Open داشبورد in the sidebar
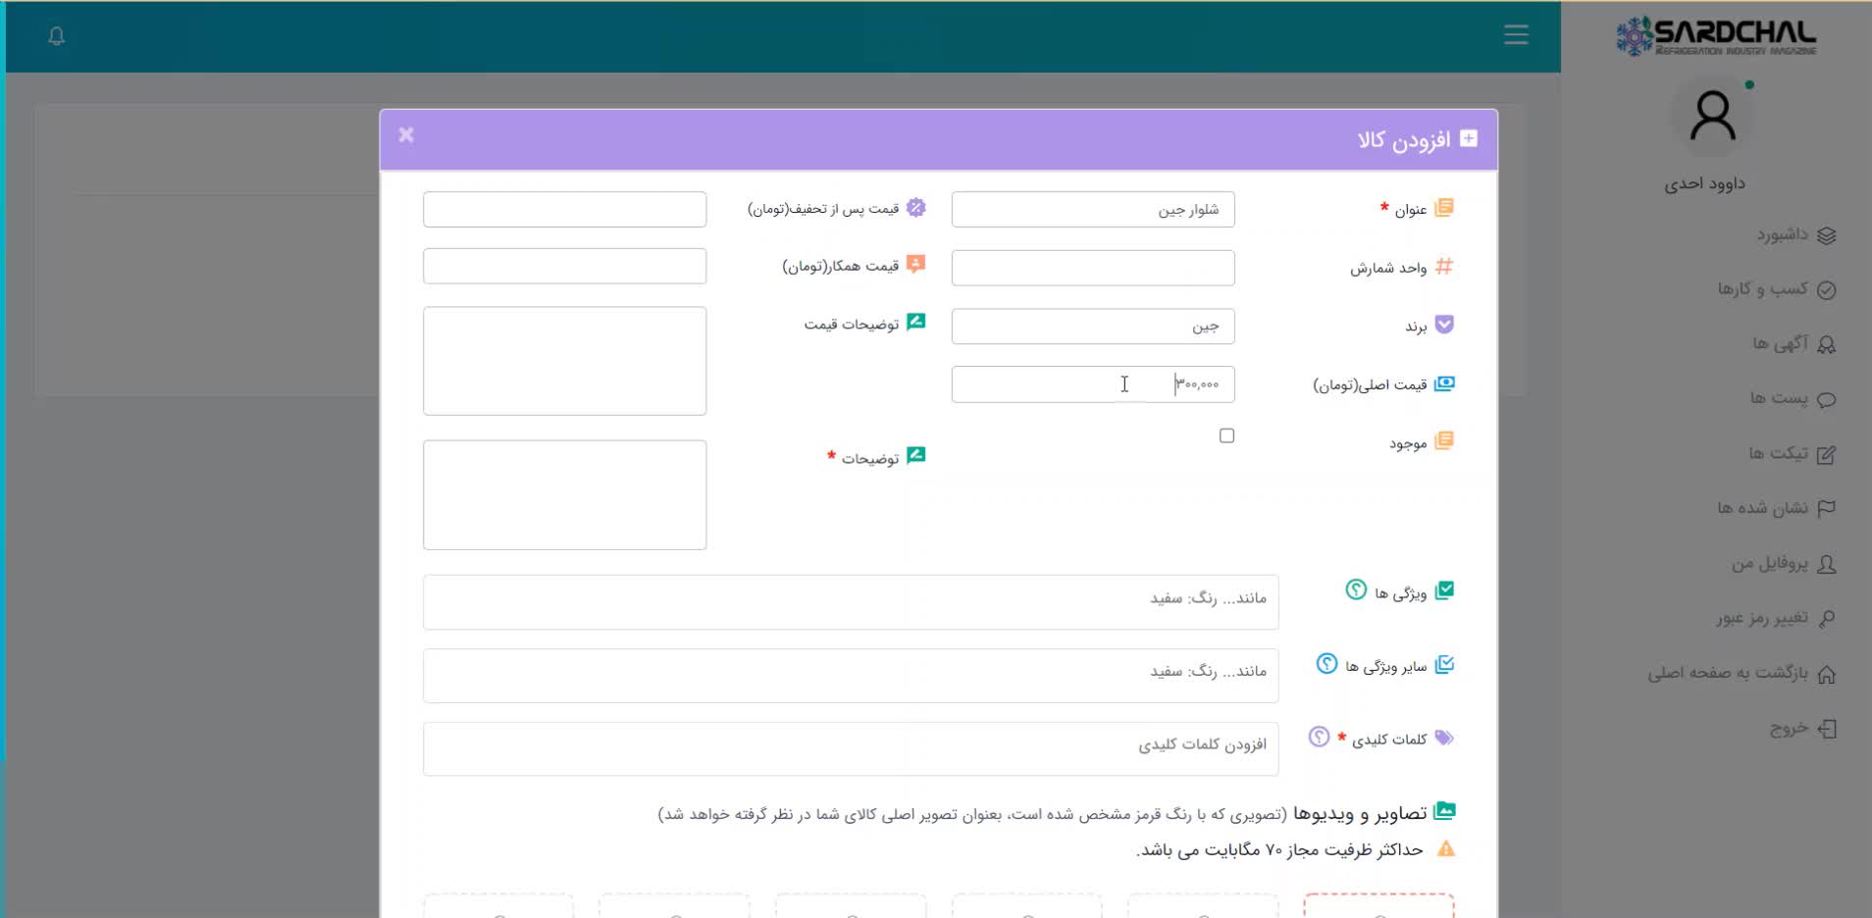This screenshot has height=918, width=1872. coord(1794,235)
